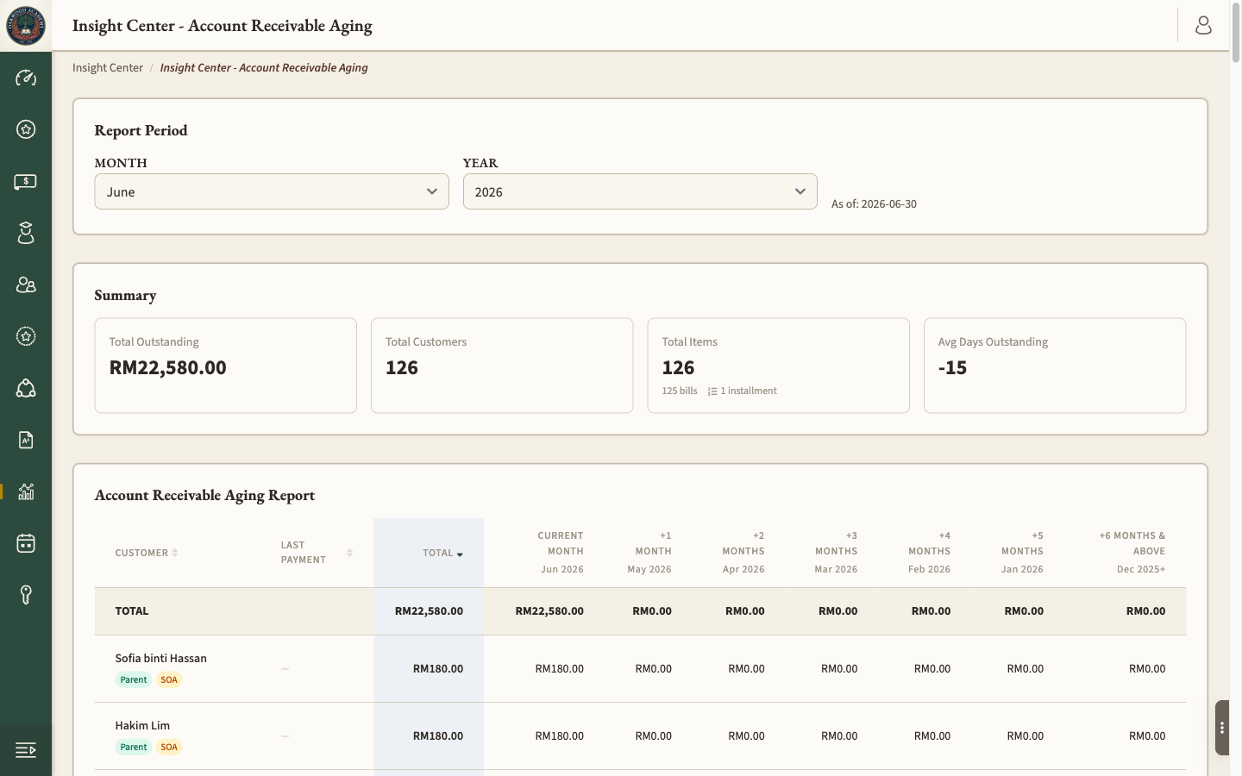The height and width of the screenshot is (776, 1242).
Task: Click the current breadcrumb Account Receivable Aging
Action: (x=264, y=67)
